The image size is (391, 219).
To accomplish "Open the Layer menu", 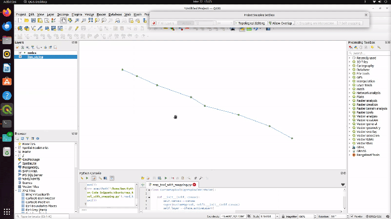I will pyautogui.click(x=51, y=15).
